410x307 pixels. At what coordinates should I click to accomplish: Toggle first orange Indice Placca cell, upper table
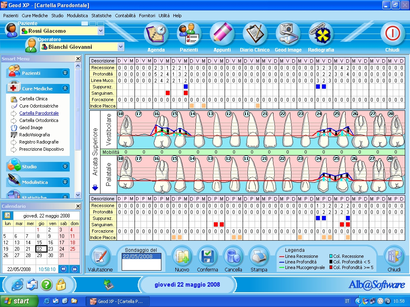pyautogui.click(x=192, y=106)
